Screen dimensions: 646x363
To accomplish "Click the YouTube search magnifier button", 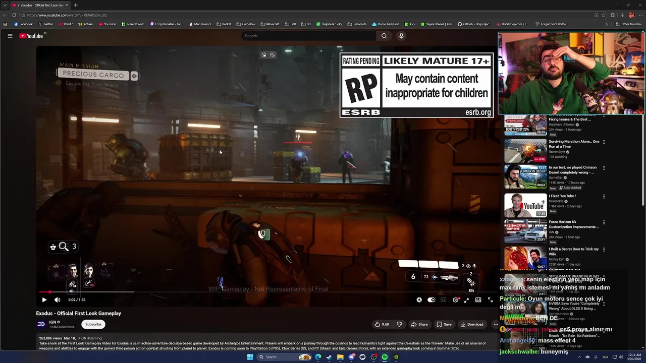I will pyautogui.click(x=384, y=36).
